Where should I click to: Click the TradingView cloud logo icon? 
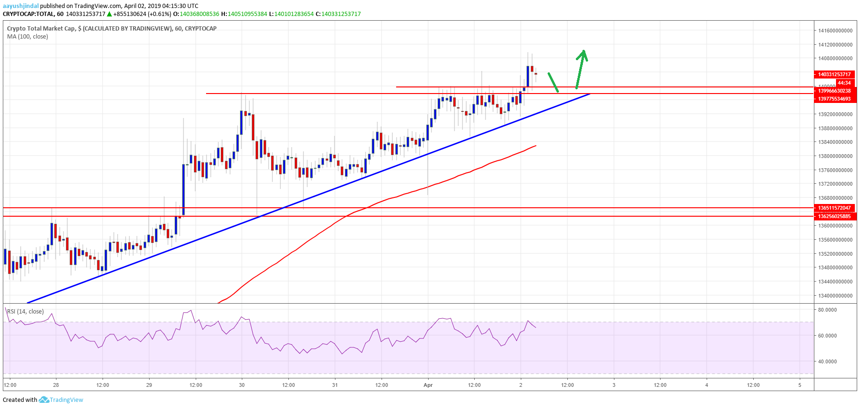tap(44, 400)
